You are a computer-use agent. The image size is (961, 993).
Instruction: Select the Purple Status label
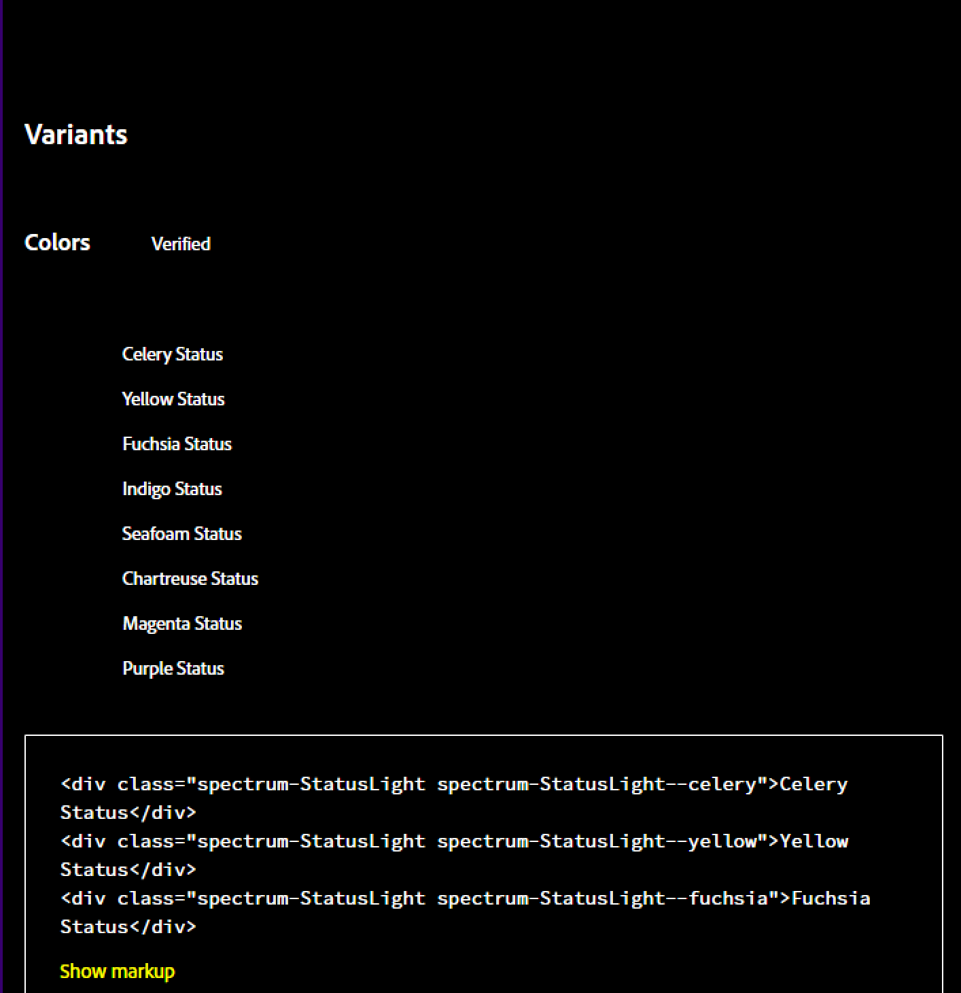point(173,669)
